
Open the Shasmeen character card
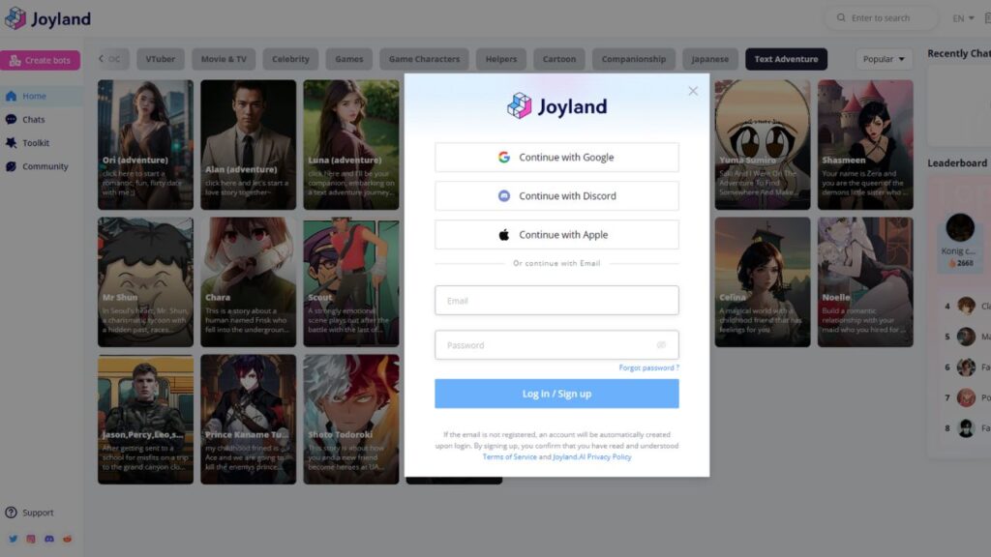865,145
